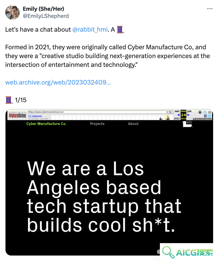Click the next capture blue right arrow
Image resolution: width=215 pixels, height=261 pixels.
tap(188, 115)
